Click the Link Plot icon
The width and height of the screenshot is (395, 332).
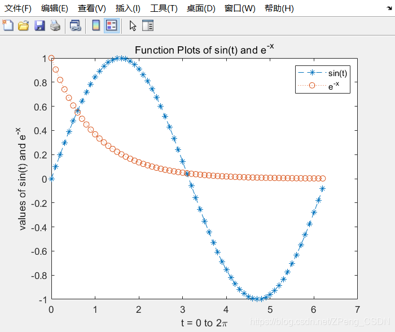point(75,26)
